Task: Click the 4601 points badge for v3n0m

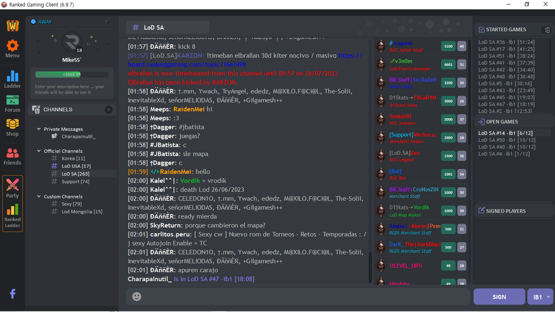Action: 448,65
